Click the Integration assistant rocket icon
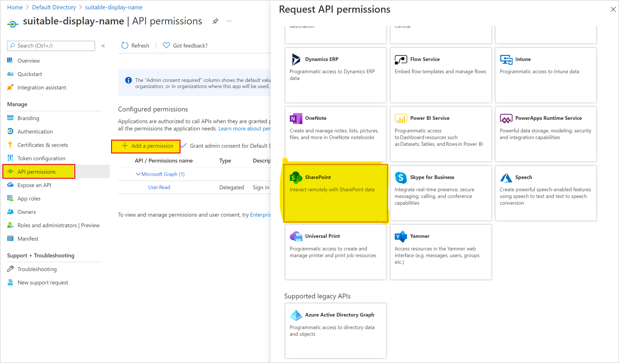Viewport: 619px width, 363px height. pos(10,87)
